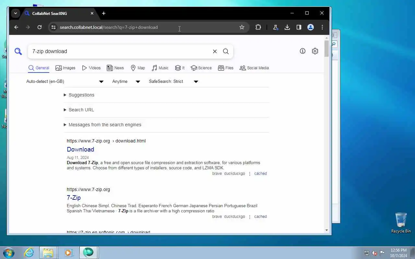
Task: Open a new browser tab
Action: click(x=104, y=13)
